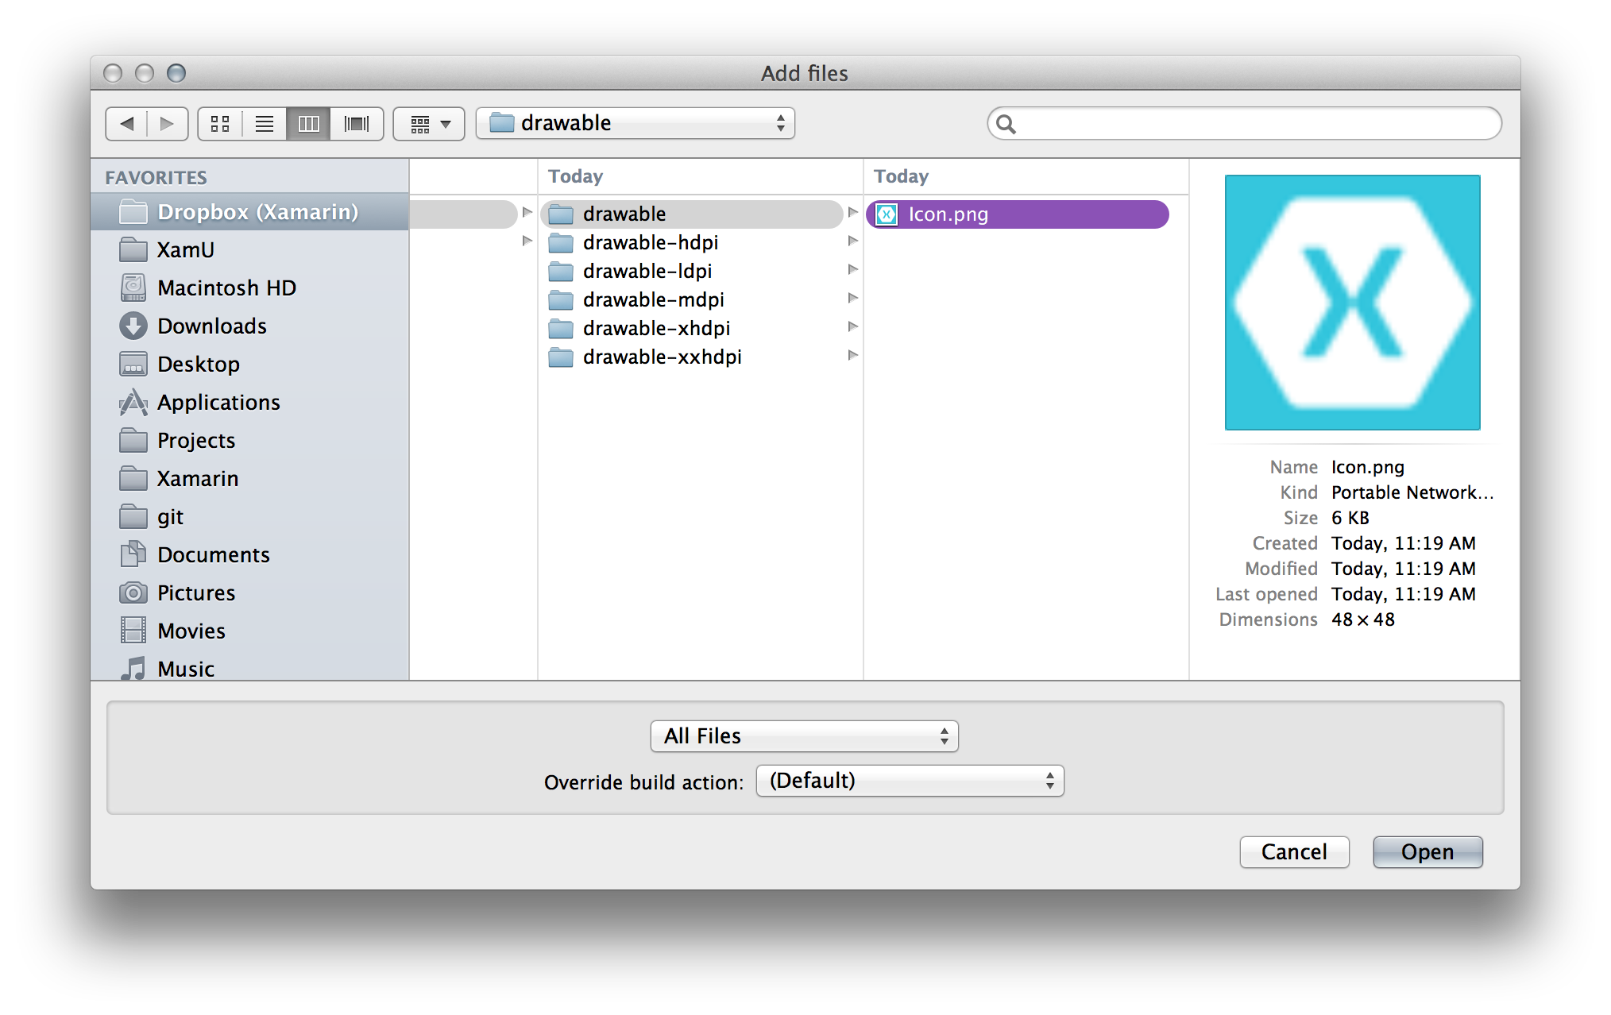
Task: Select the Pictures sidebar item
Action: [195, 592]
